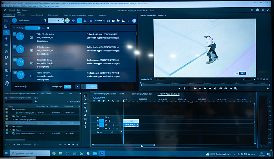The image size is (274, 159).
Task: Click Go to Out point button
Action: pos(215,88)
